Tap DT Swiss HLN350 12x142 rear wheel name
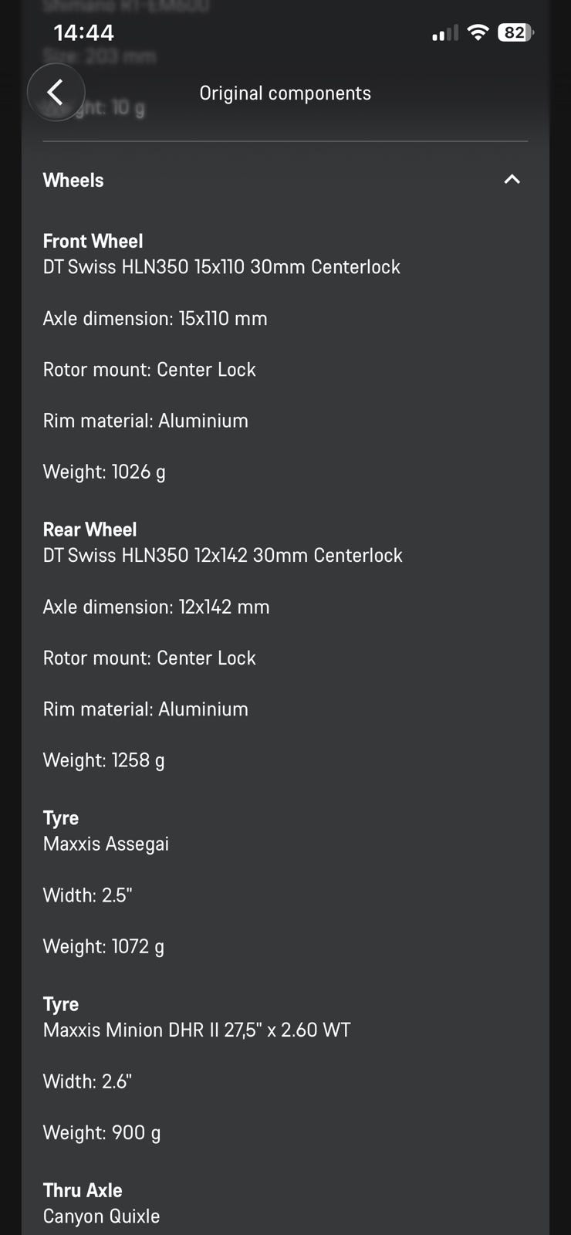Image resolution: width=571 pixels, height=1235 pixels. coord(223,556)
